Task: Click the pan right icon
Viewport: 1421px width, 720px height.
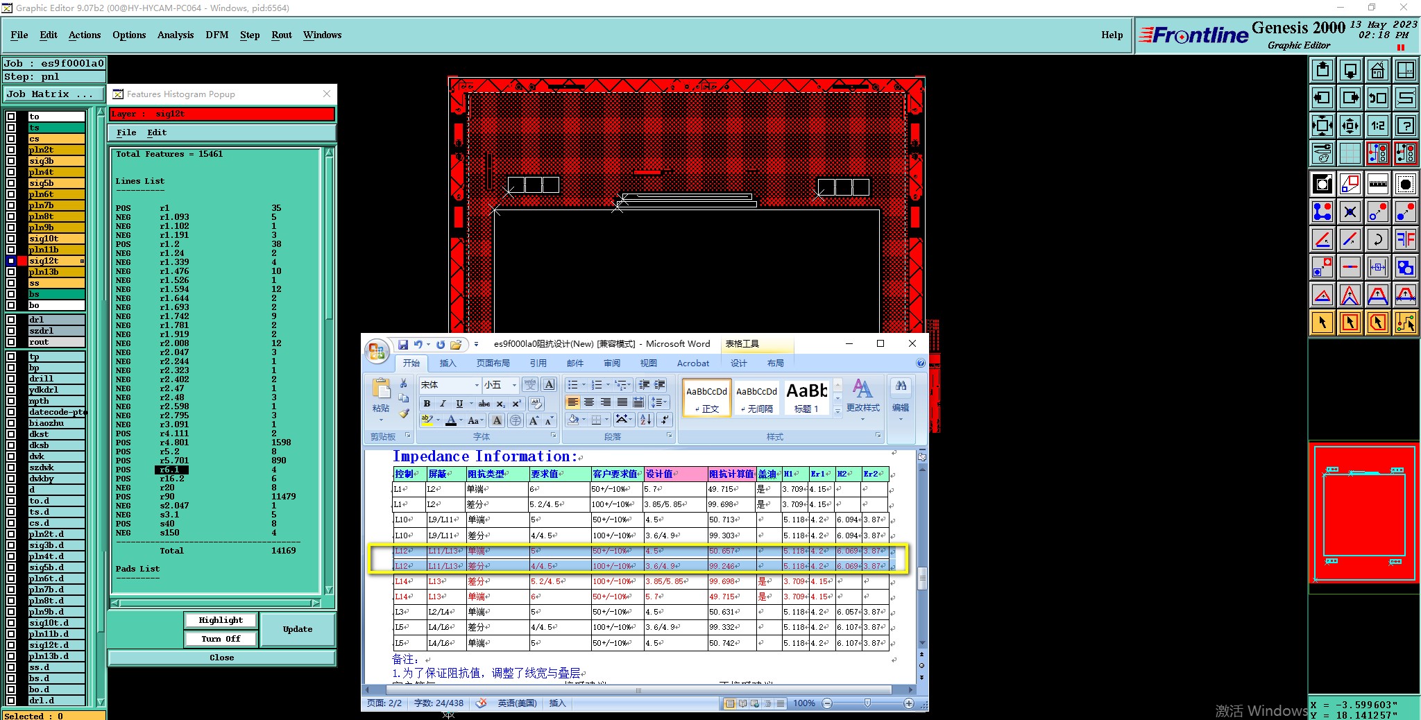Action: pos(1350,98)
